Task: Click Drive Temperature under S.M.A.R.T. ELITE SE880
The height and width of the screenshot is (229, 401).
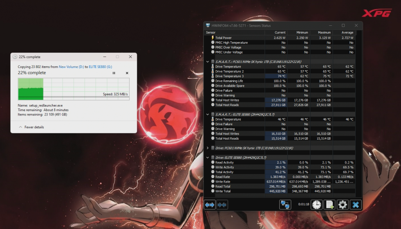Action: pyautogui.click(x=228, y=119)
